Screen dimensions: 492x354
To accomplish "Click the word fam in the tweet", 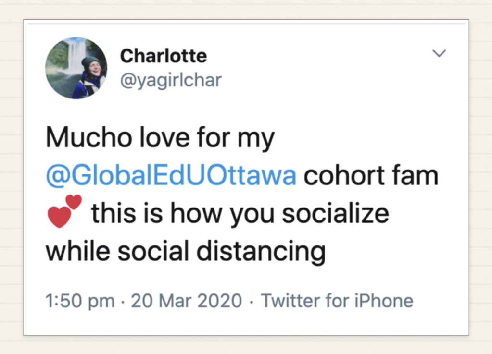I will [x=418, y=176].
